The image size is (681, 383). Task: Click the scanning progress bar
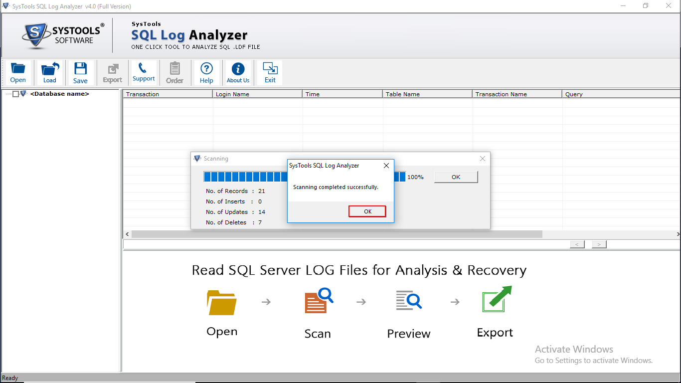click(305, 177)
